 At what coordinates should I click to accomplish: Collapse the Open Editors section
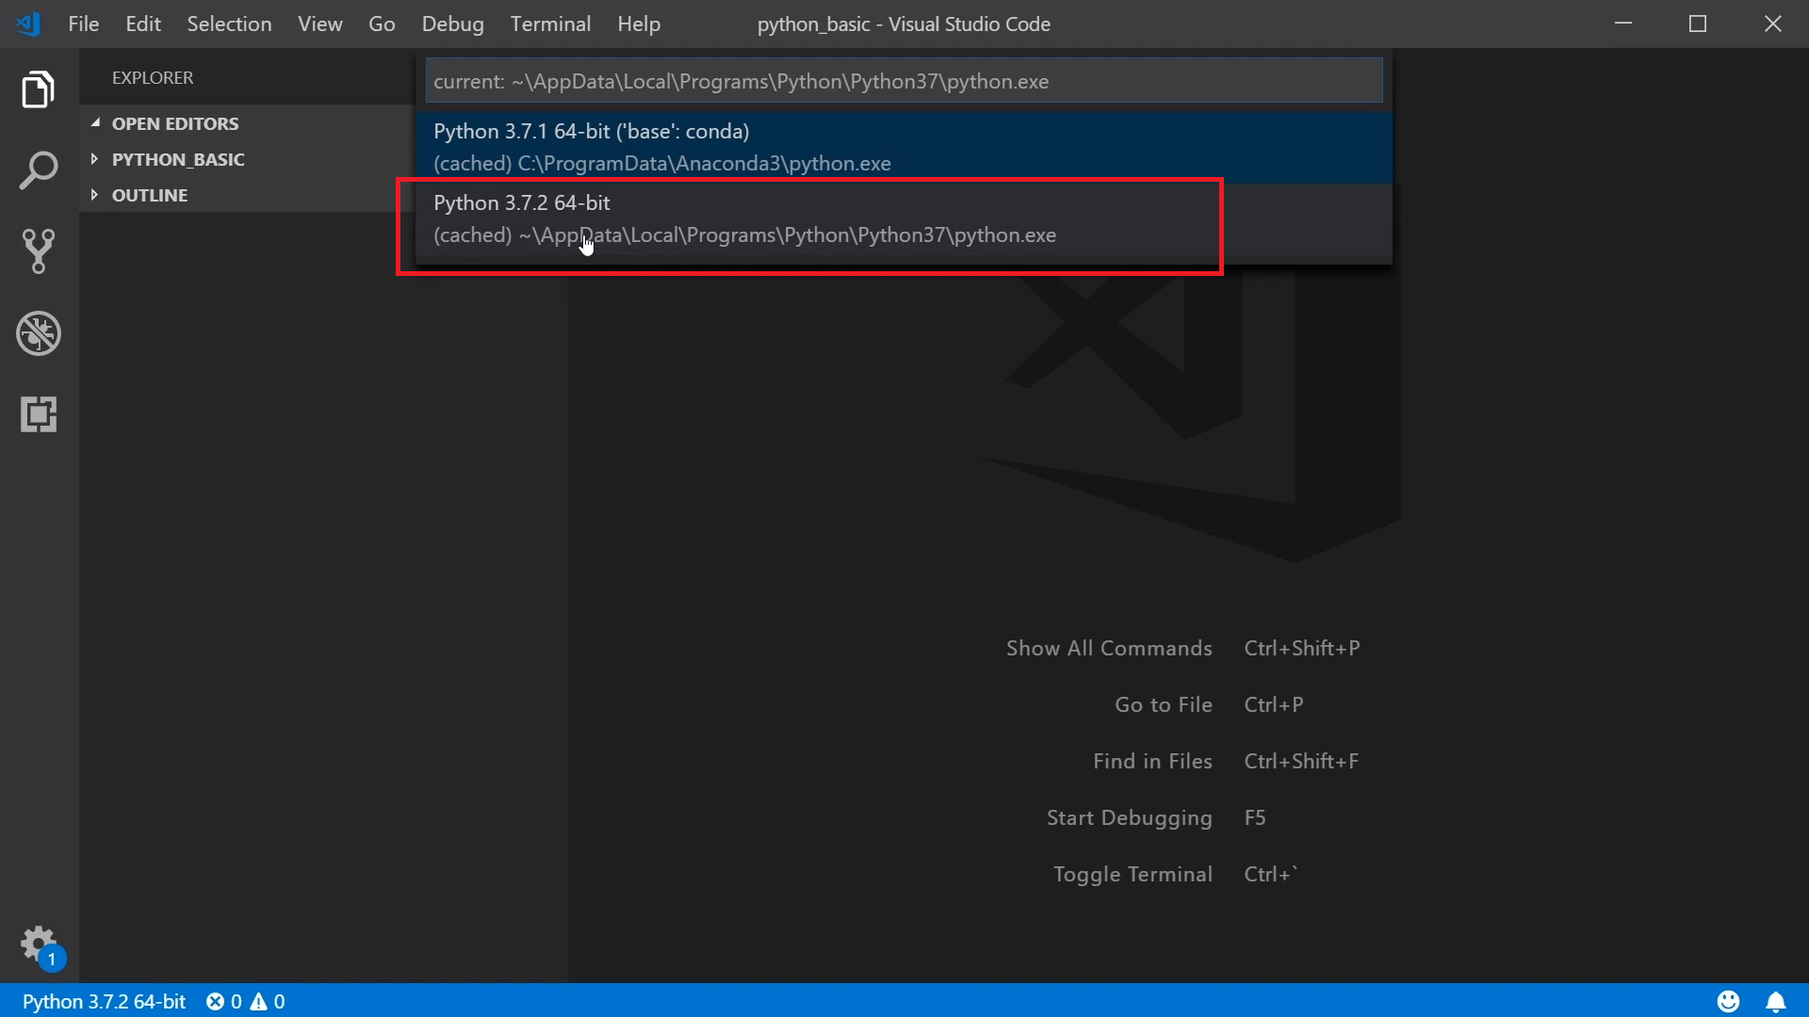tap(175, 123)
